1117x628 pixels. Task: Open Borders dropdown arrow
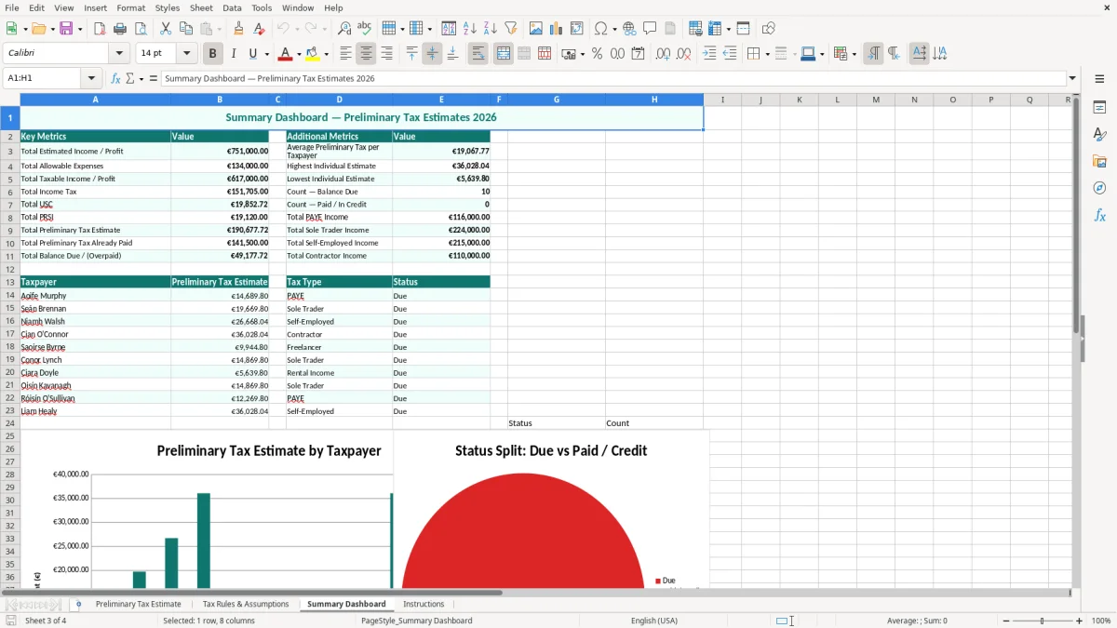click(x=767, y=54)
